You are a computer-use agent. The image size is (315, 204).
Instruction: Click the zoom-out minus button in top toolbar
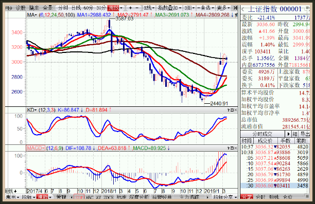(x=137, y=8)
